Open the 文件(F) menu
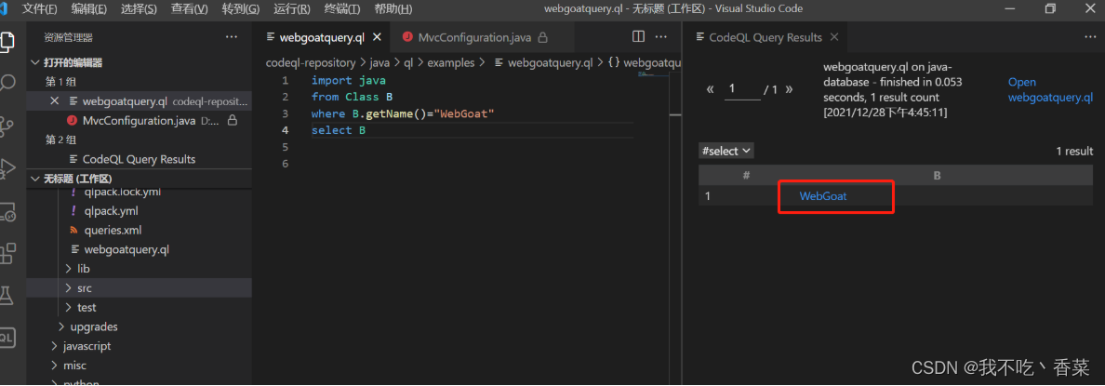 [40, 8]
